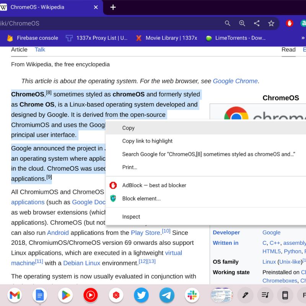This screenshot has width=306, height=306.
Task: Follow the Google Chrome link
Action: tap(236, 81)
